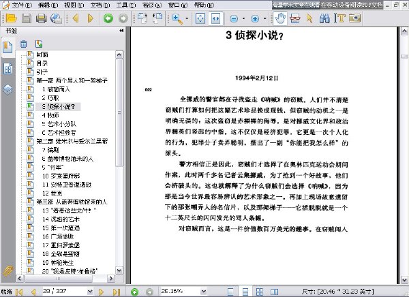
Task: Switch to the Layers side tab
Action: 7,89
